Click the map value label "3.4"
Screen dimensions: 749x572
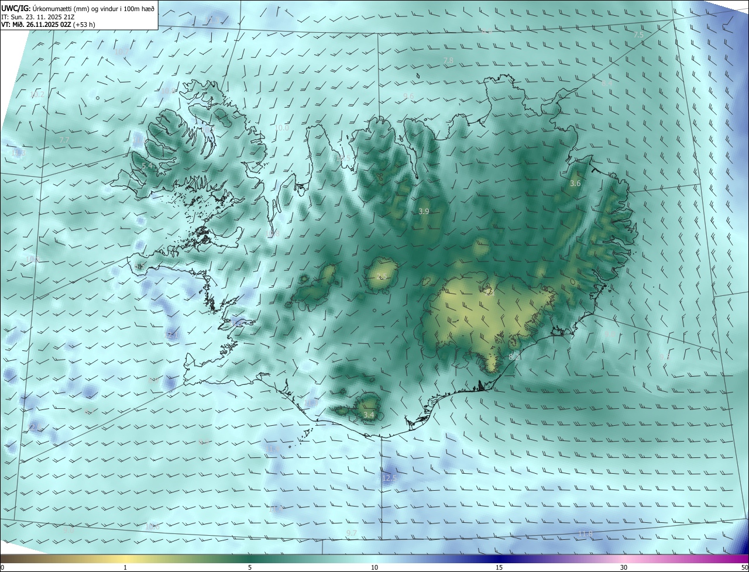coord(369,415)
